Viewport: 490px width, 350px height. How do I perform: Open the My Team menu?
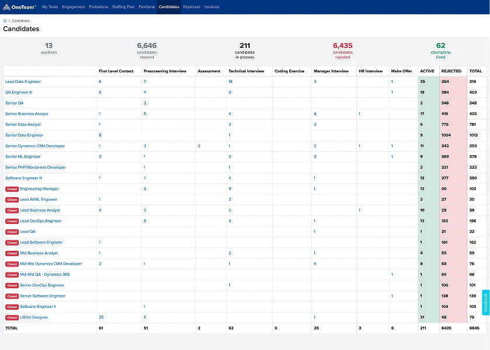(50, 7)
